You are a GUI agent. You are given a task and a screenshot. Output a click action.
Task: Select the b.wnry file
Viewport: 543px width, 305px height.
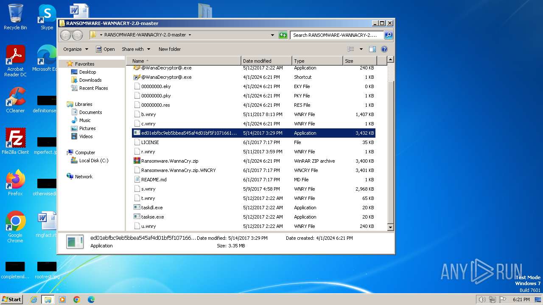click(253, 114)
